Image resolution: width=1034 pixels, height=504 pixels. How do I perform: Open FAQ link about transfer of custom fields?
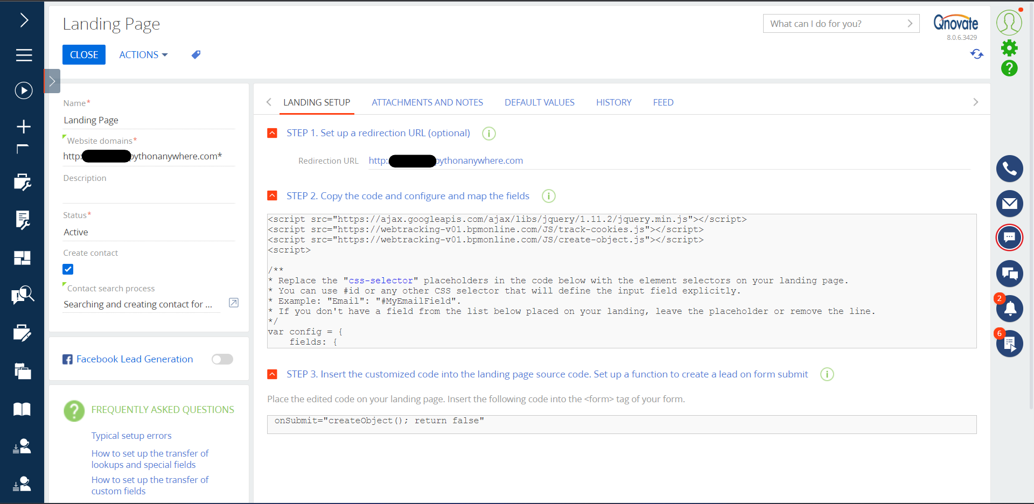pos(150,486)
